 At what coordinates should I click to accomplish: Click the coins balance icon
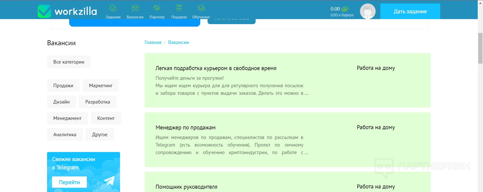pos(345,9)
